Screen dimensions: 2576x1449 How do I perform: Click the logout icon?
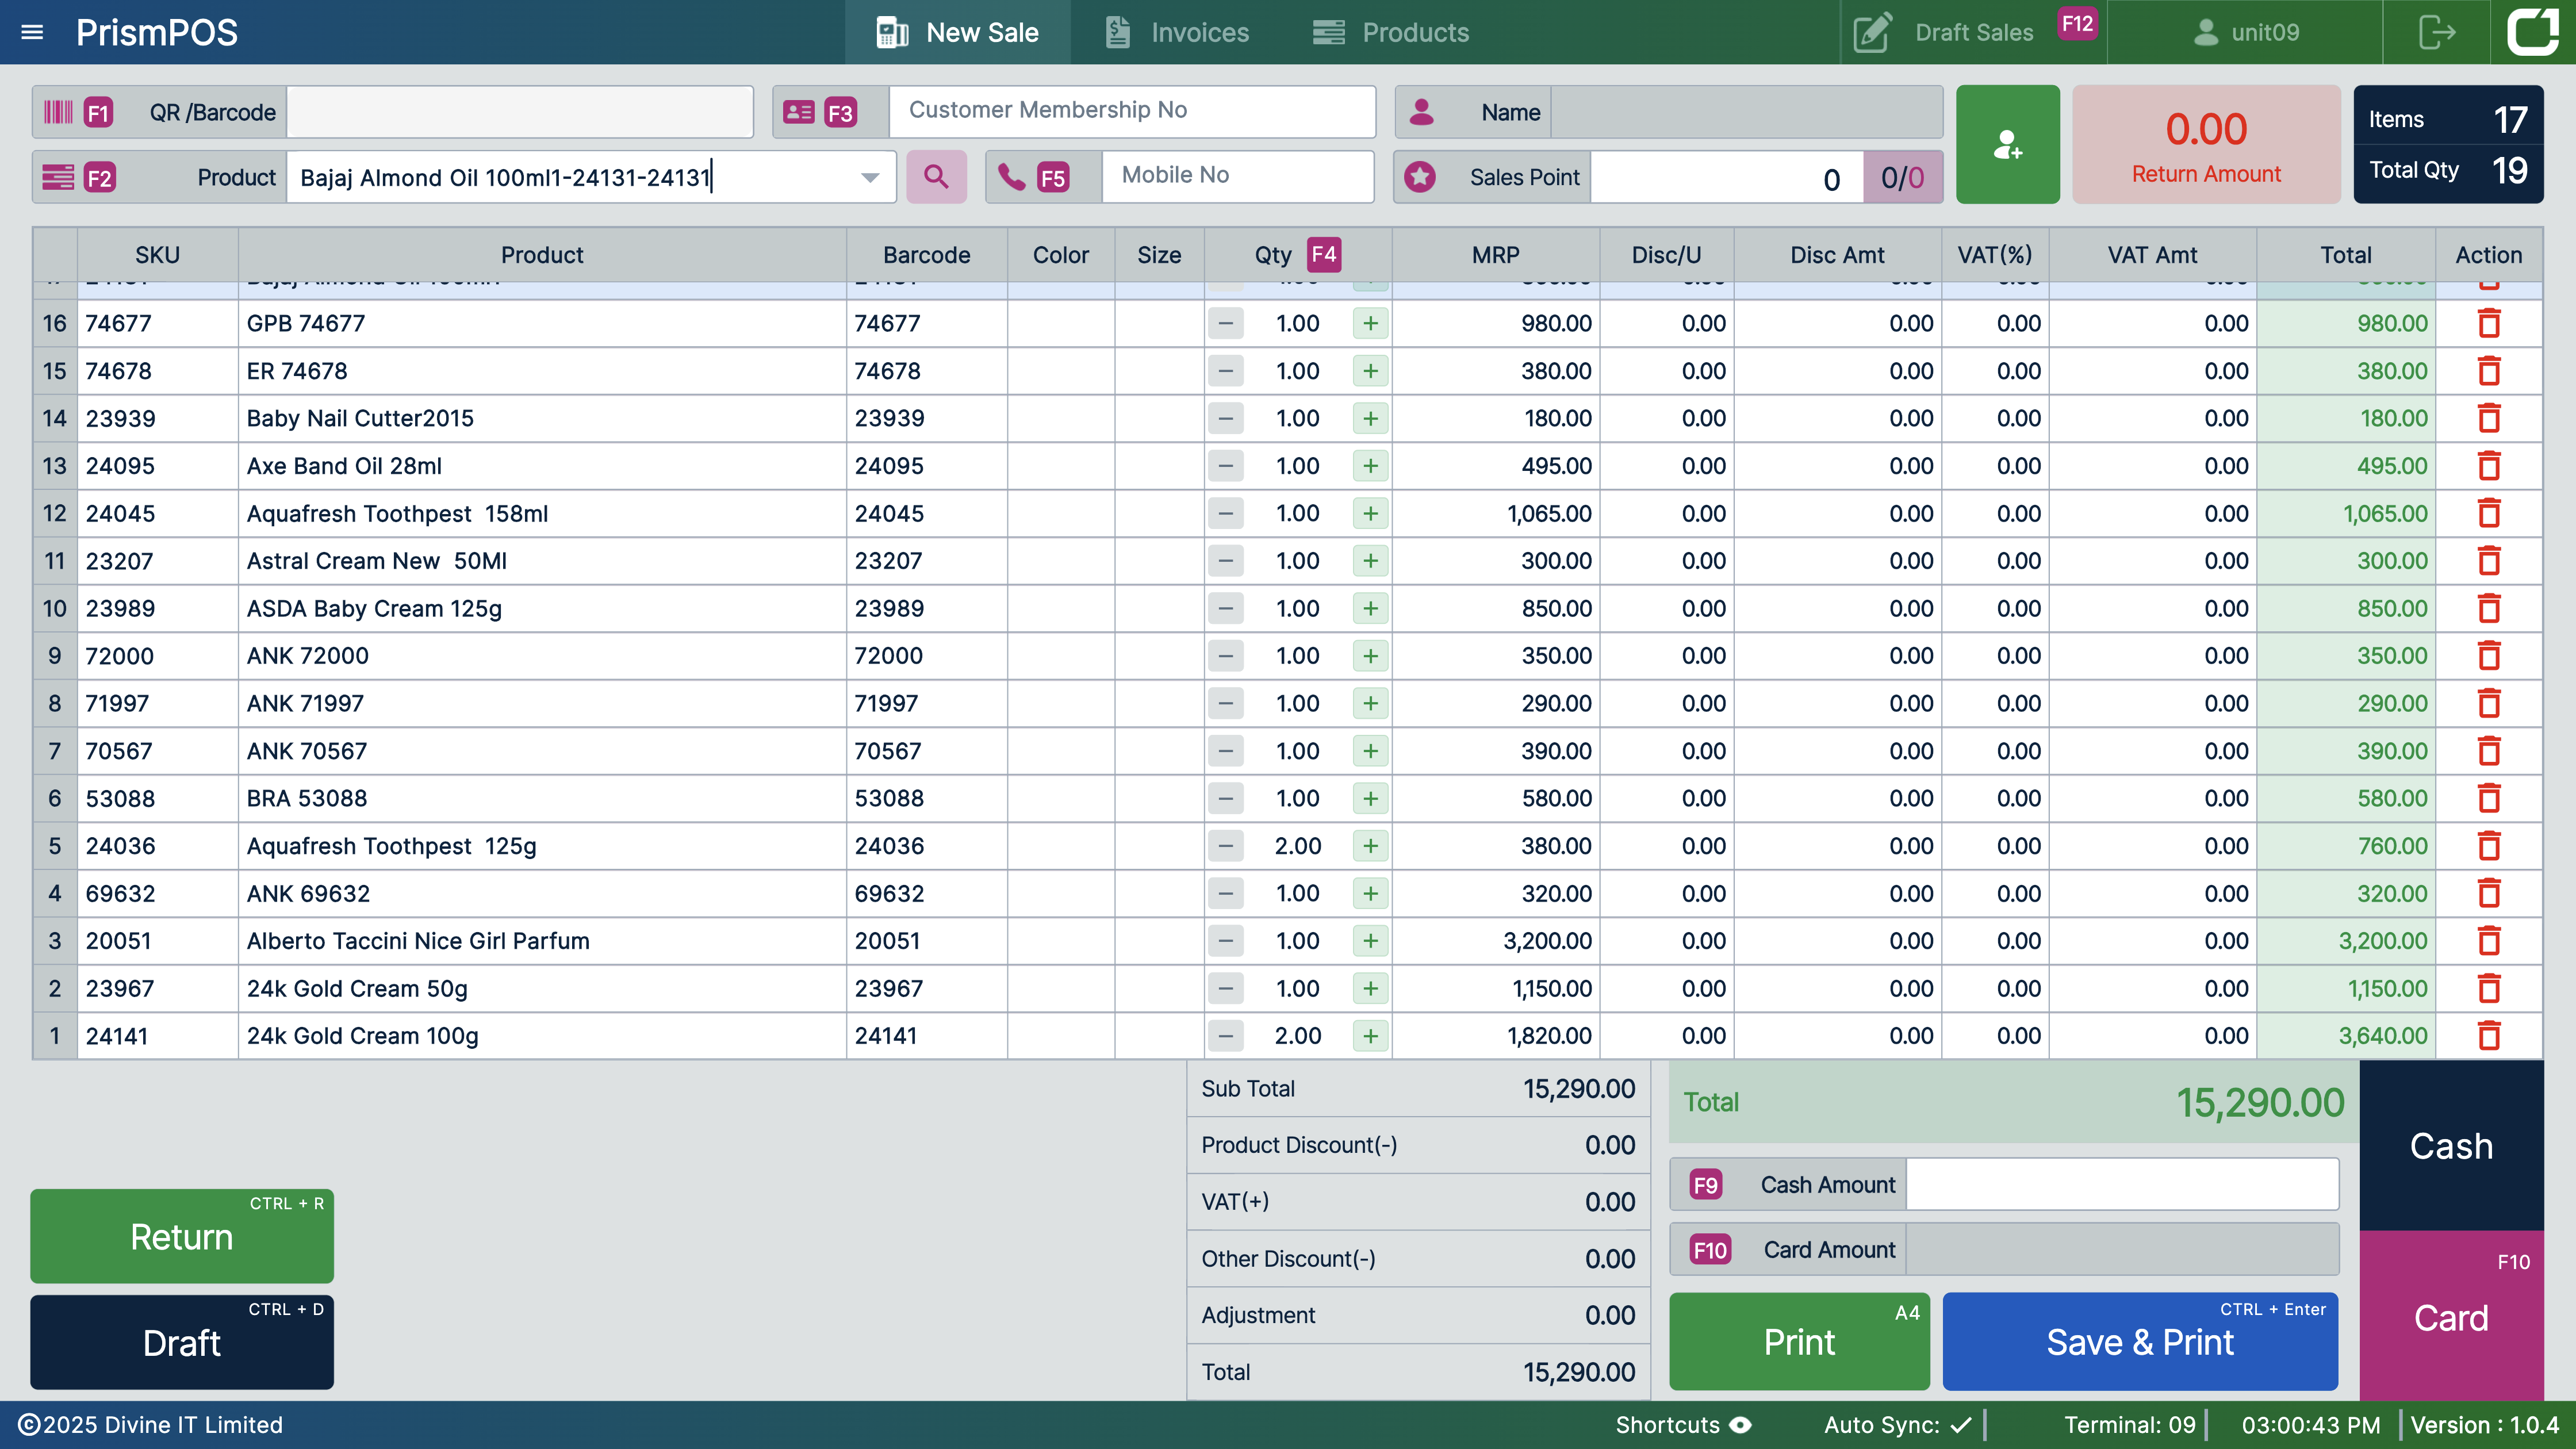(x=2437, y=32)
